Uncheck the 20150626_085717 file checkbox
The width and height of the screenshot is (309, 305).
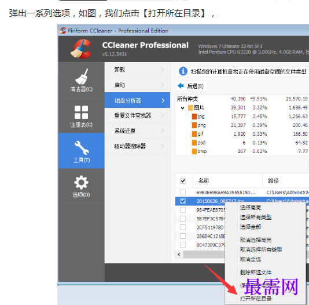[183, 201]
